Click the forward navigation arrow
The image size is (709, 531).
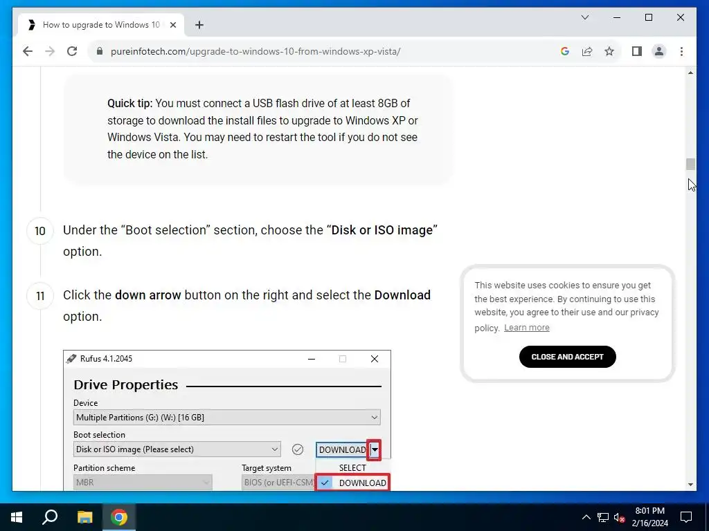click(50, 51)
